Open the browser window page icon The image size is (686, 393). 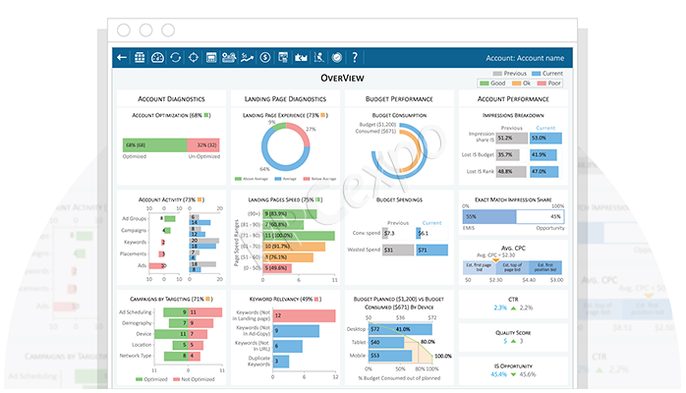click(x=211, y=57)
